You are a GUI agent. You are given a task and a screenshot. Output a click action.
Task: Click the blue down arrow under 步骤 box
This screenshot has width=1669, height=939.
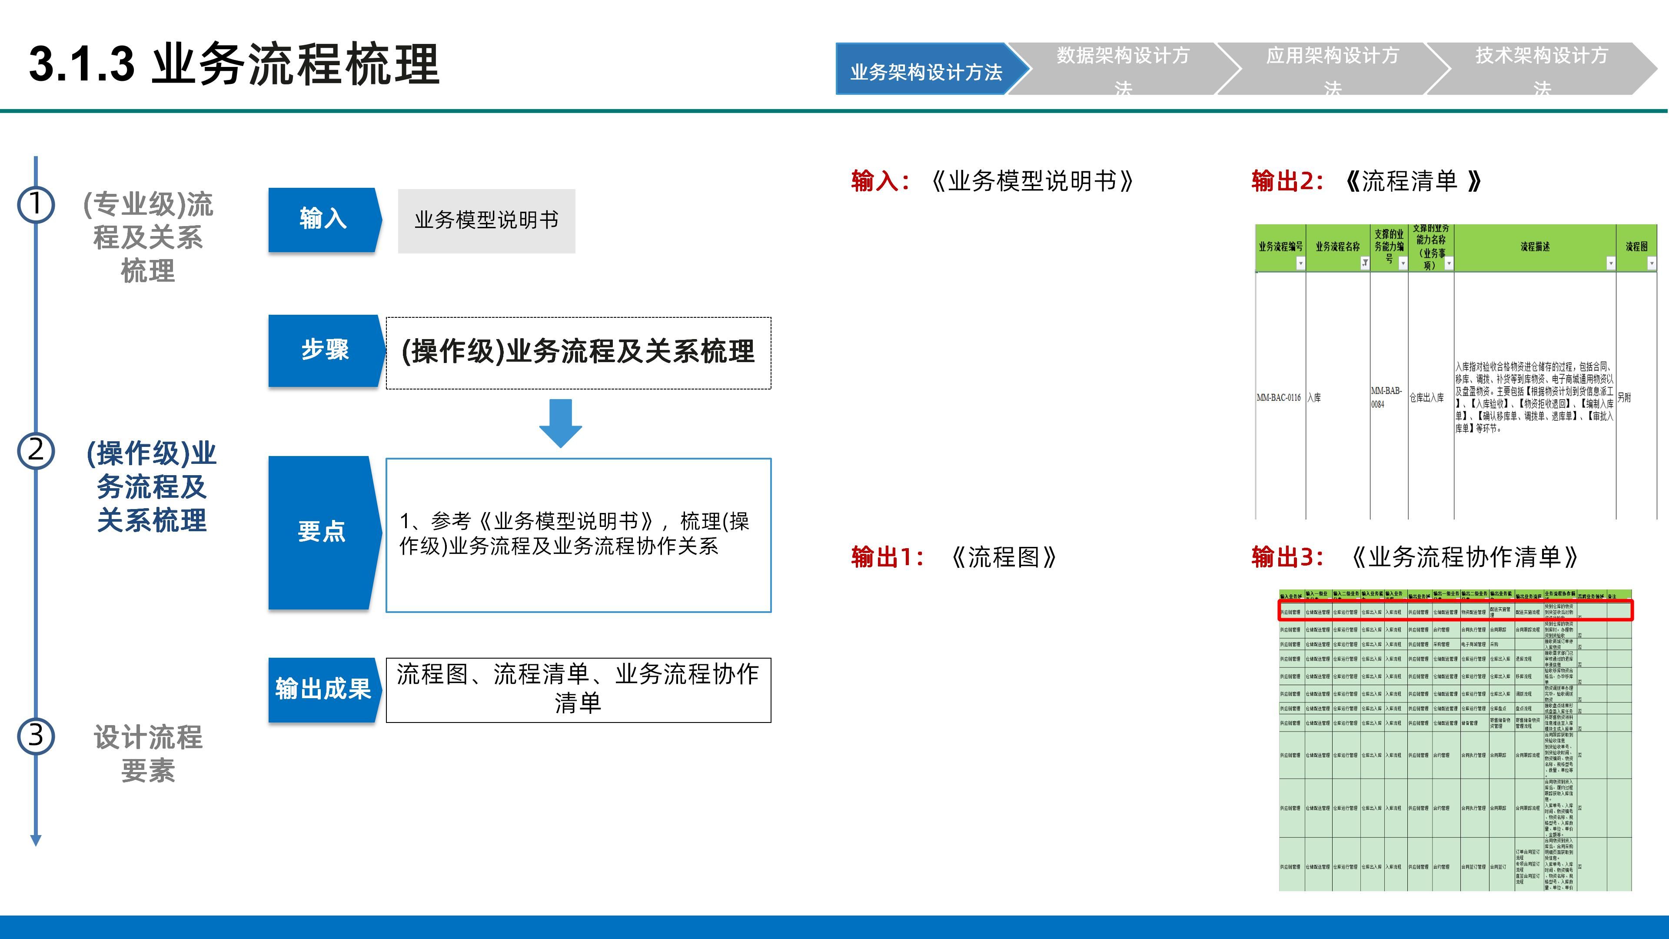[560, 423]
